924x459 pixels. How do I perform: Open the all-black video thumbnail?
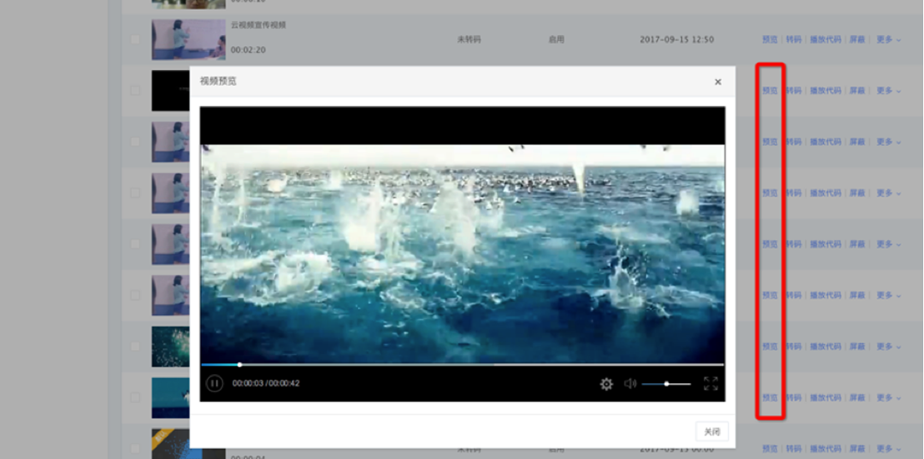click(x=170, y=91)
